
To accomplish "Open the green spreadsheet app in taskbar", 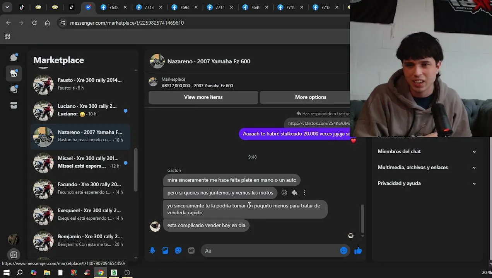I will pyautogui.click(x=114, y=273).
